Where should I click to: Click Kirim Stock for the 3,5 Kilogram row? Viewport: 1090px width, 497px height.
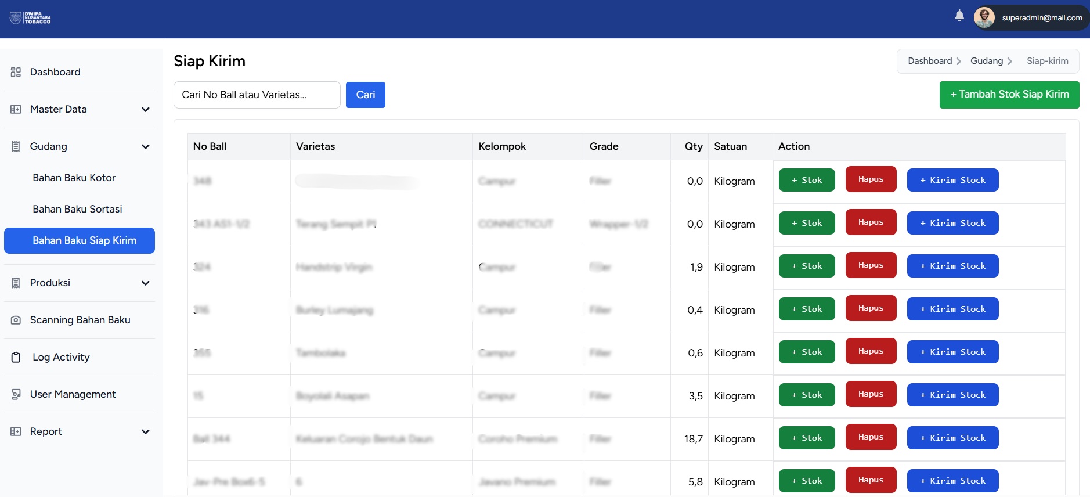[952, 395]
